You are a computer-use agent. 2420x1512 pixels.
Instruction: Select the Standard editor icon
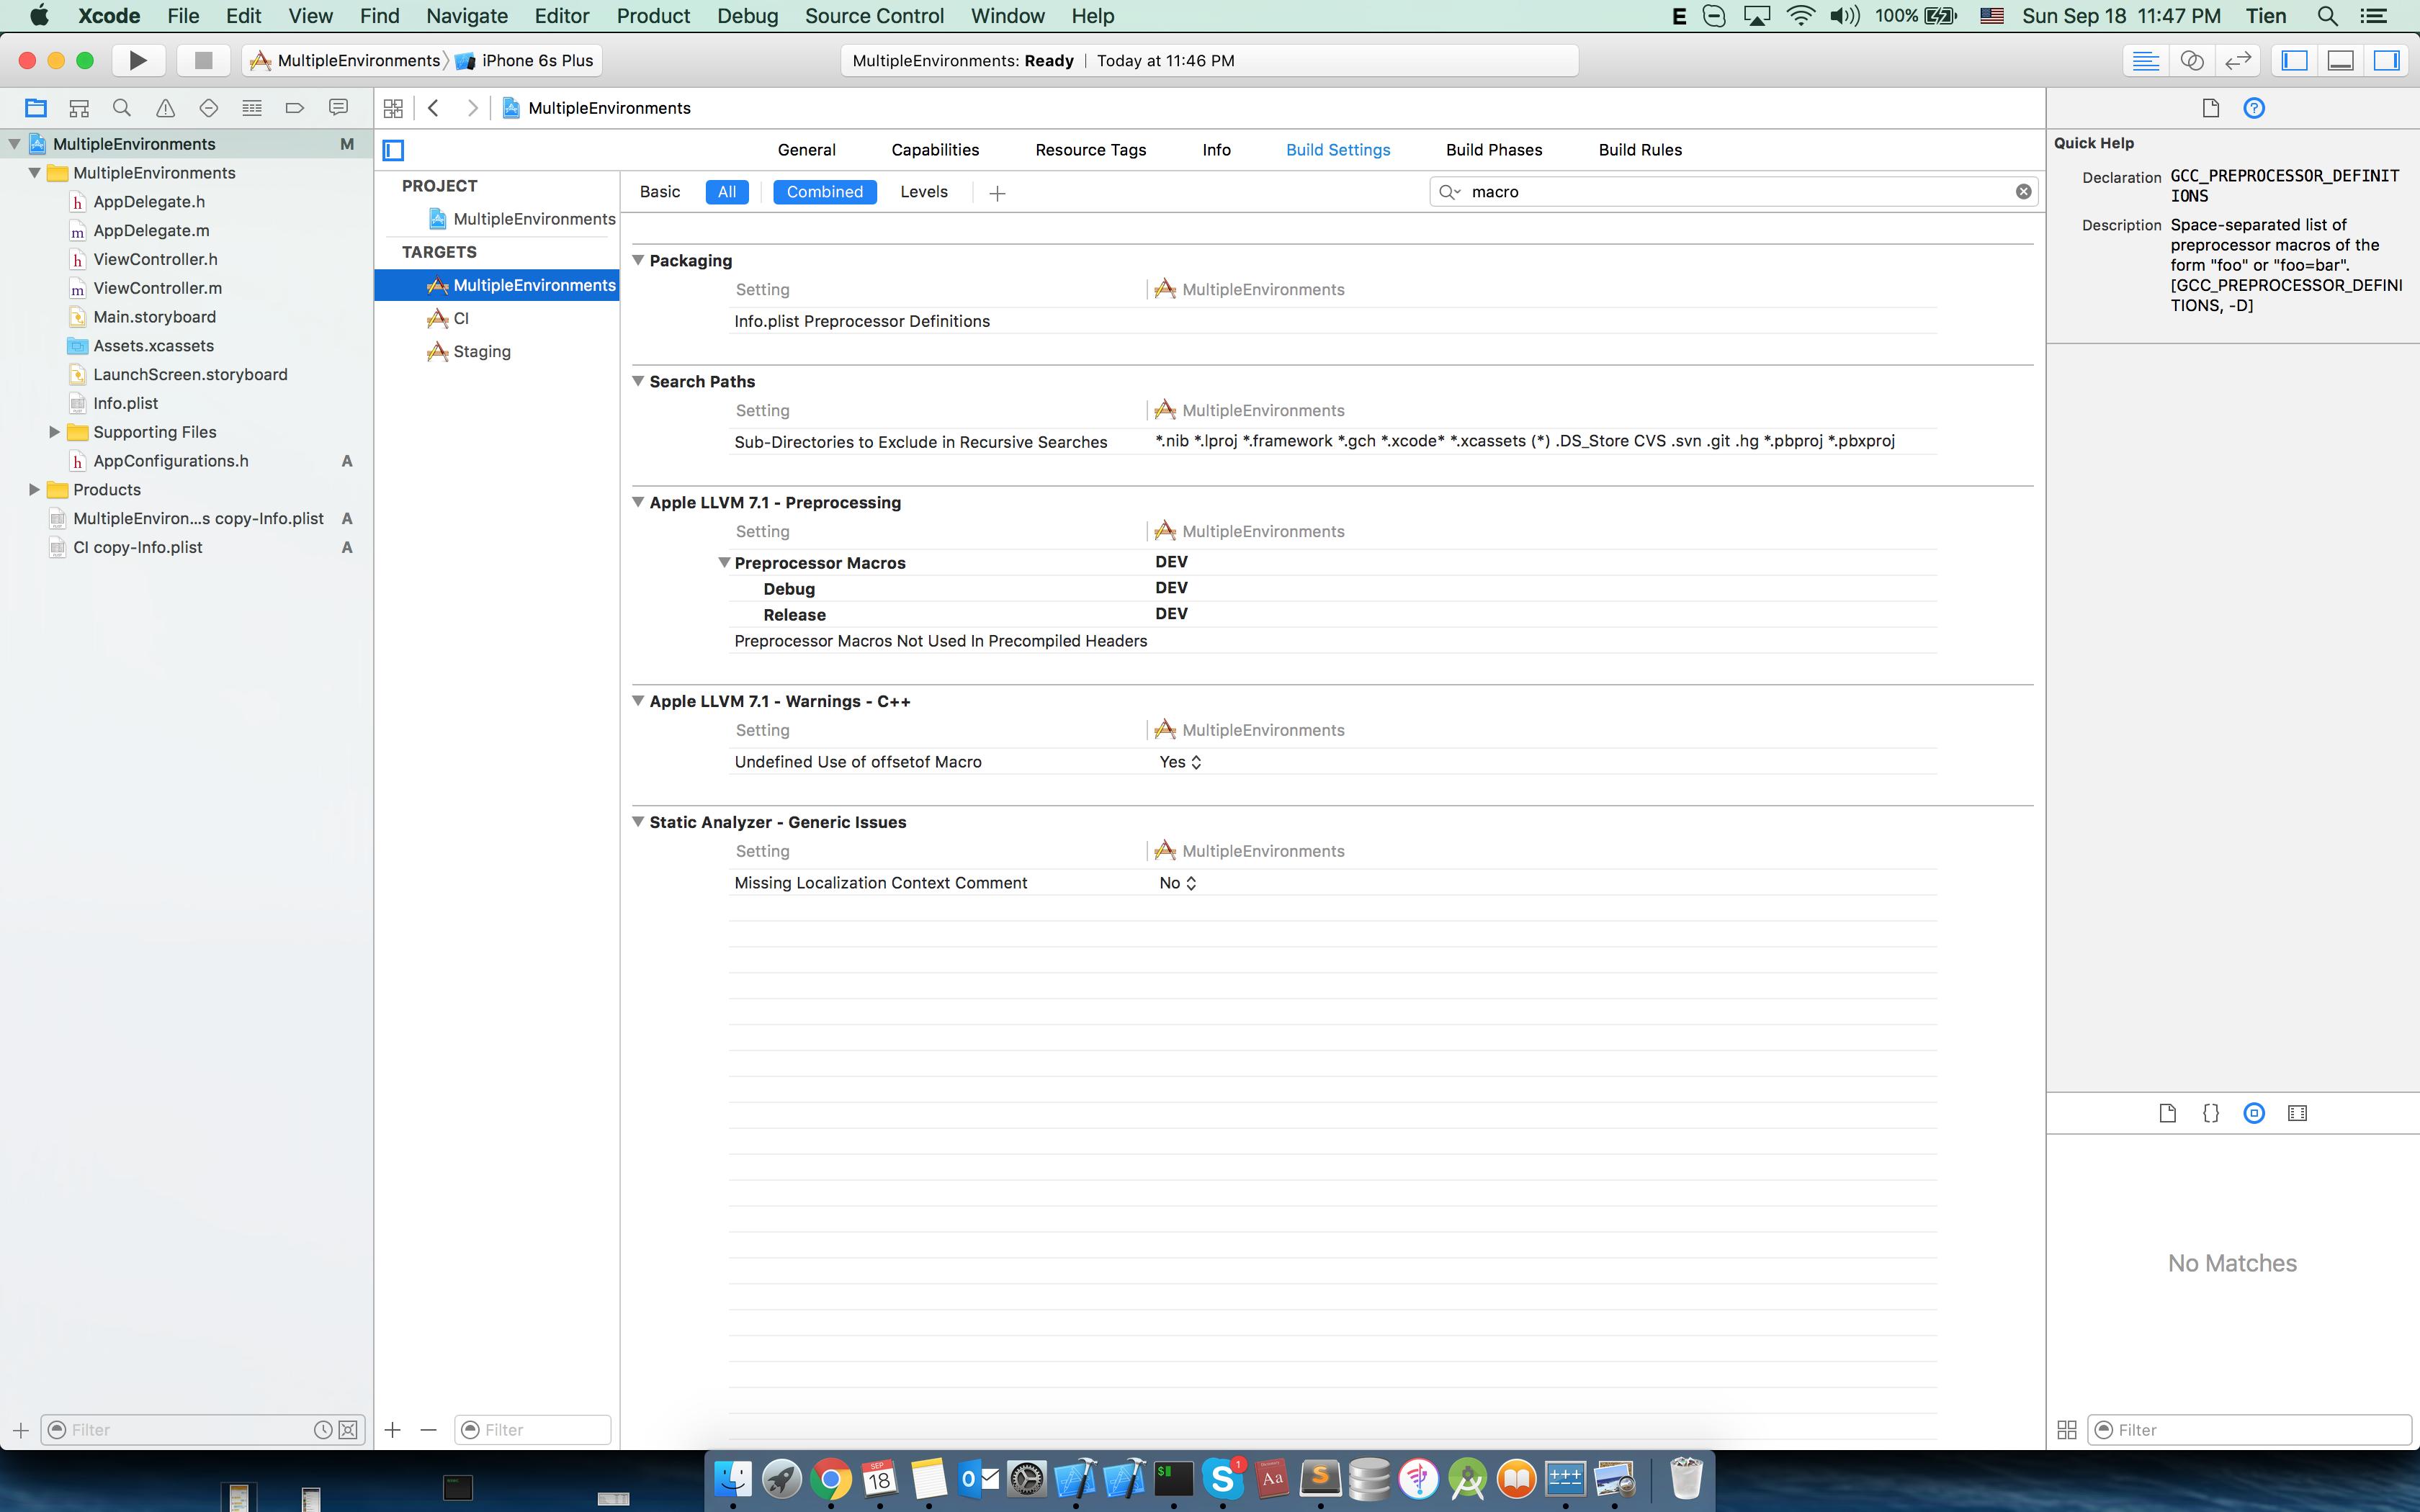[2145, 60]
